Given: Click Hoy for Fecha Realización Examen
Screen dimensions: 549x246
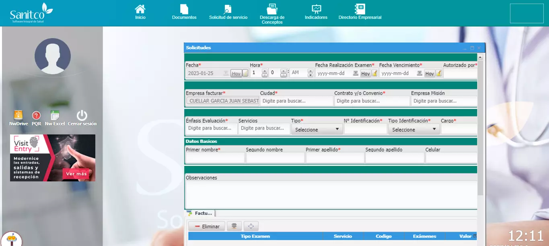Looking at the screenshot, I should point(365,73).
